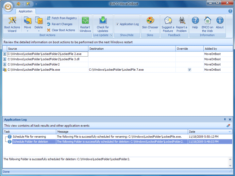
Task: Click Restart Windows
Action: click(85, 24)
